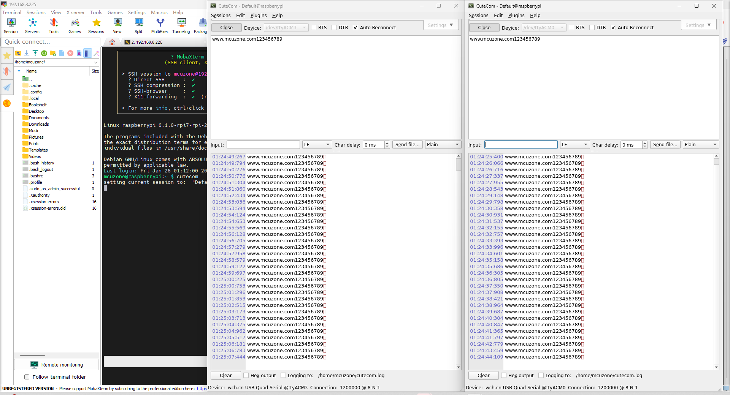This screenshot has height=395, width=730.
Task: Open the orange globe SFTP sidebar tab
Action: tap(7, 103)
